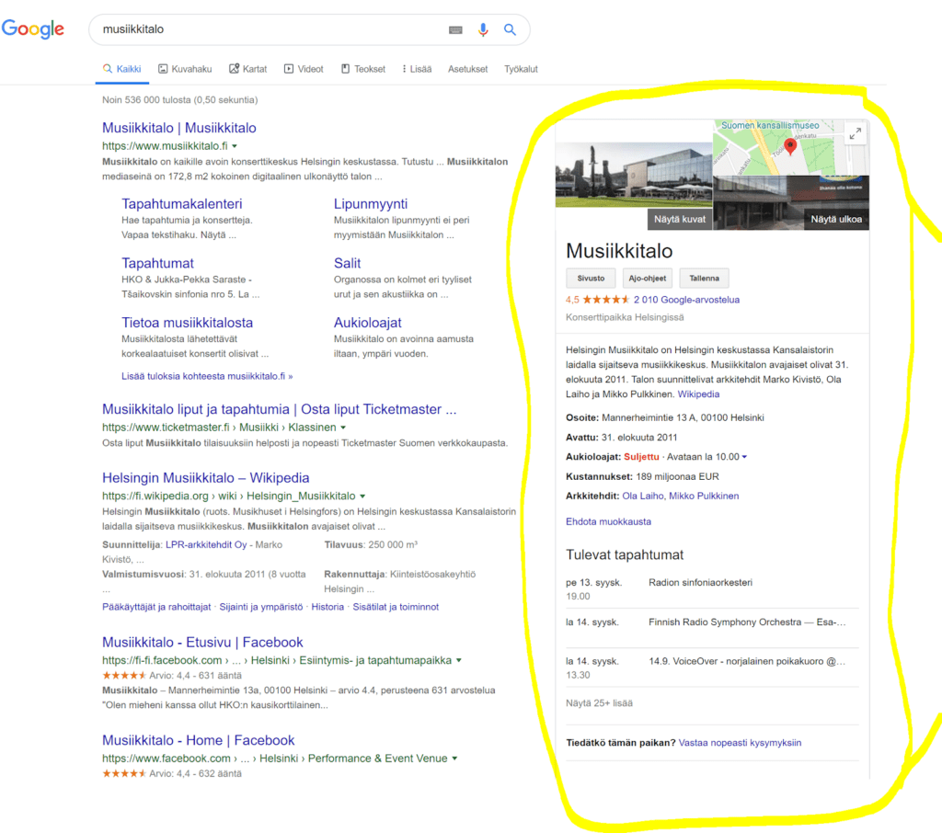Screen dimensions: 942x833
Task: Open Helsingin Musiikkitalo – Wikipedia result
Action: tap(205, 478)
